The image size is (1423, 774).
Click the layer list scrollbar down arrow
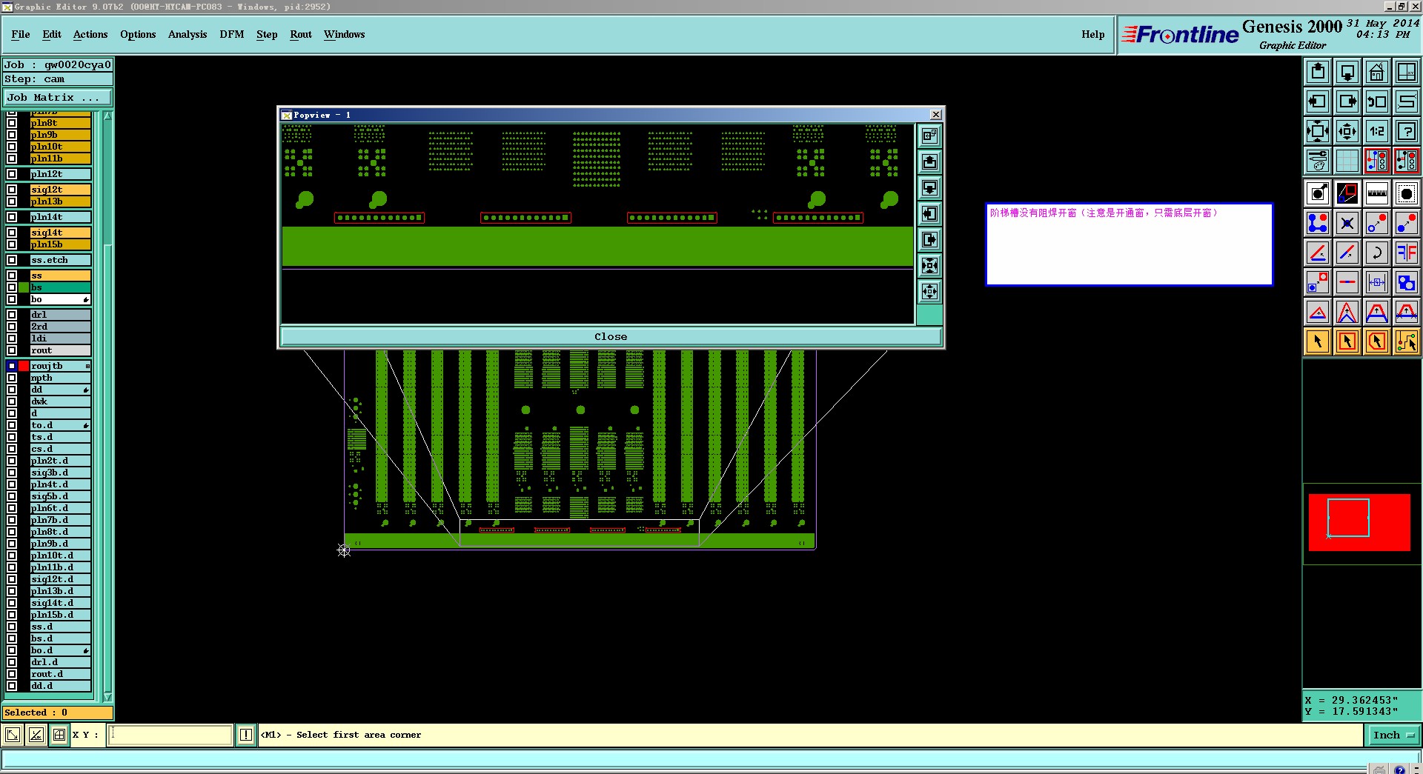pos(107,697)
